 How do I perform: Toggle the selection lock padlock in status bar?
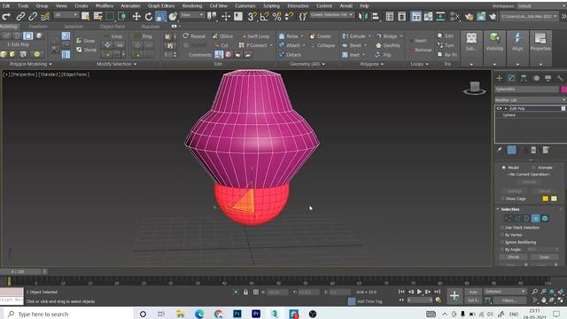click(245, 292)
